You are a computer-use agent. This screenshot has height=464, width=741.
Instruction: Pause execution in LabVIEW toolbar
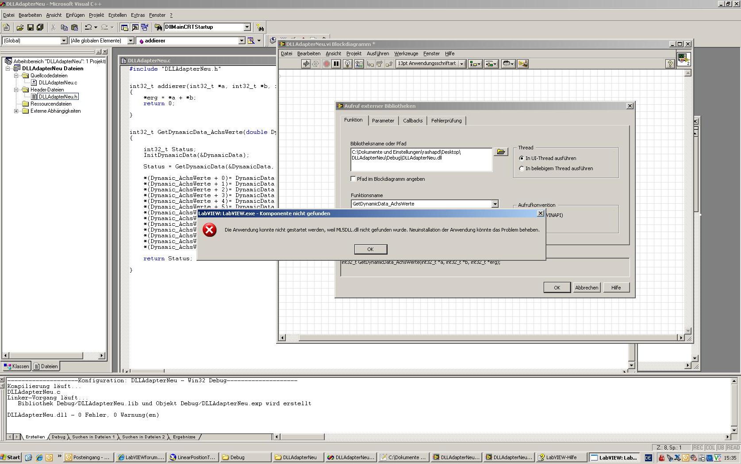pyautogui.click(x=336, y=64)
